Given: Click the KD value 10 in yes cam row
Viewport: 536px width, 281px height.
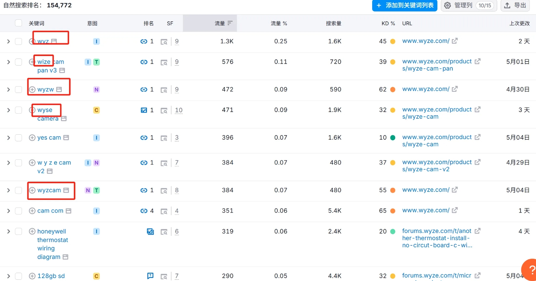Looking at the screenshot, I should tap(383, 137).
